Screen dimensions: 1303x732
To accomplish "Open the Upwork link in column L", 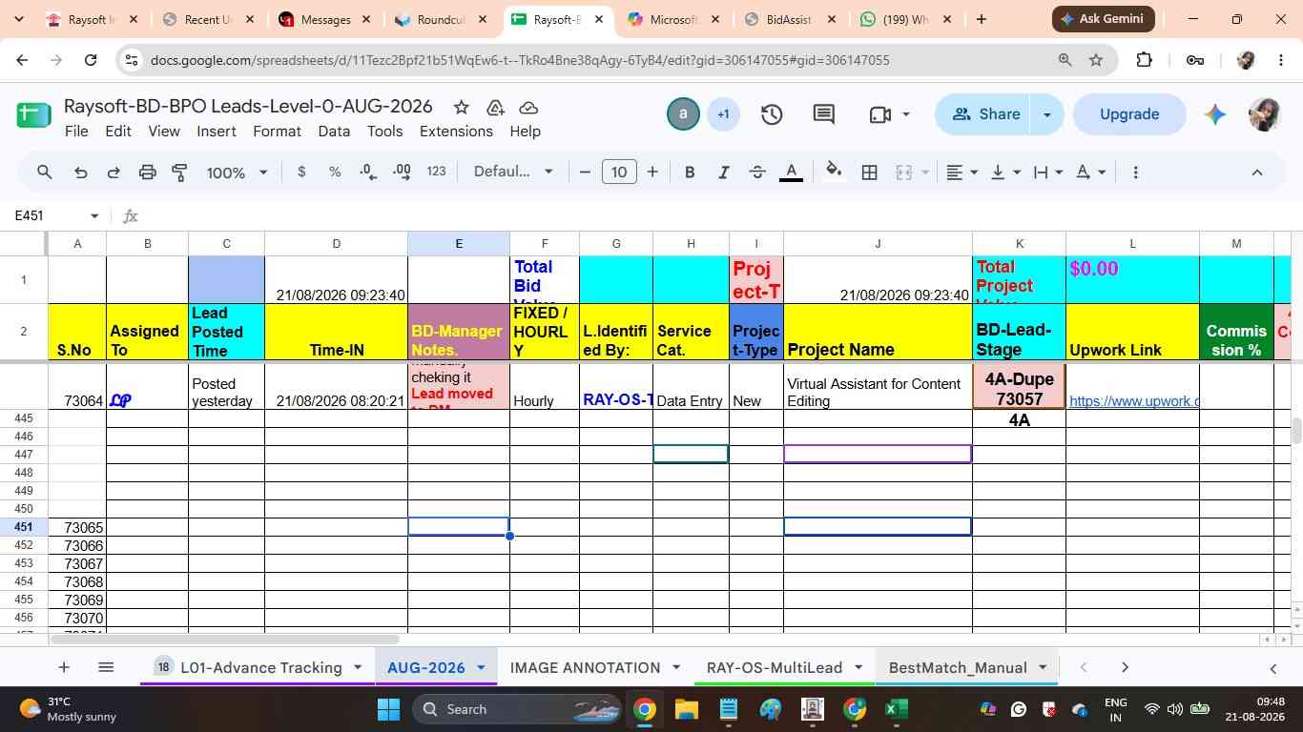I will coord(1133,401).
